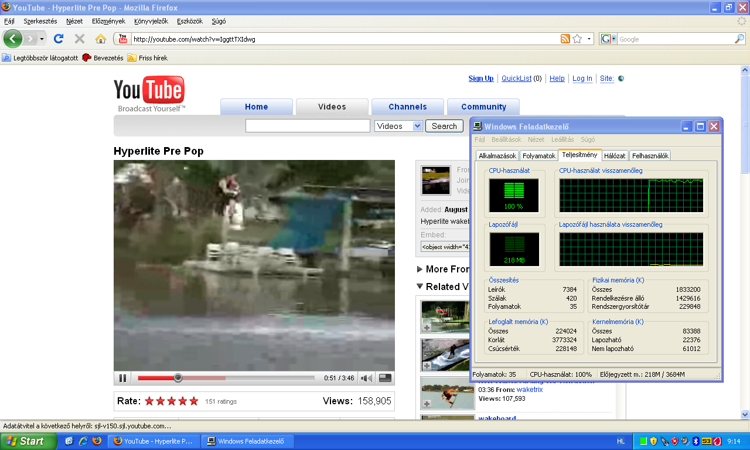
Task: Switch to Felhasználók tab
Action: [x=650, y=156]
